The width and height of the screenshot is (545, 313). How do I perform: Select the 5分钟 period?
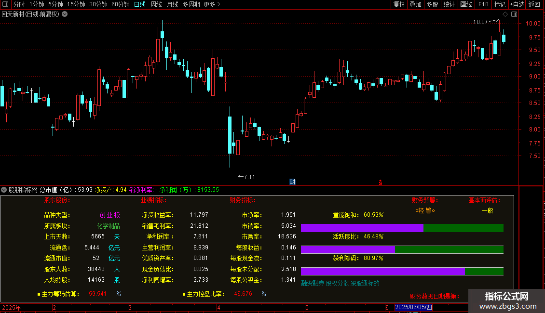point(55,4)
